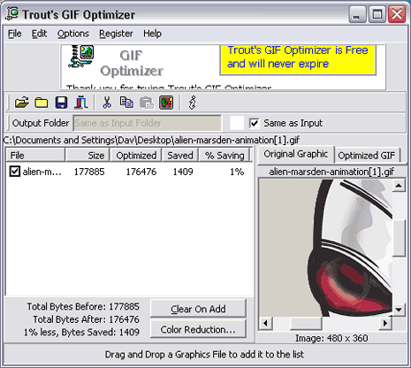Click the help info figure icon
This screenshot has width=411, height=368.
[193, 103]
